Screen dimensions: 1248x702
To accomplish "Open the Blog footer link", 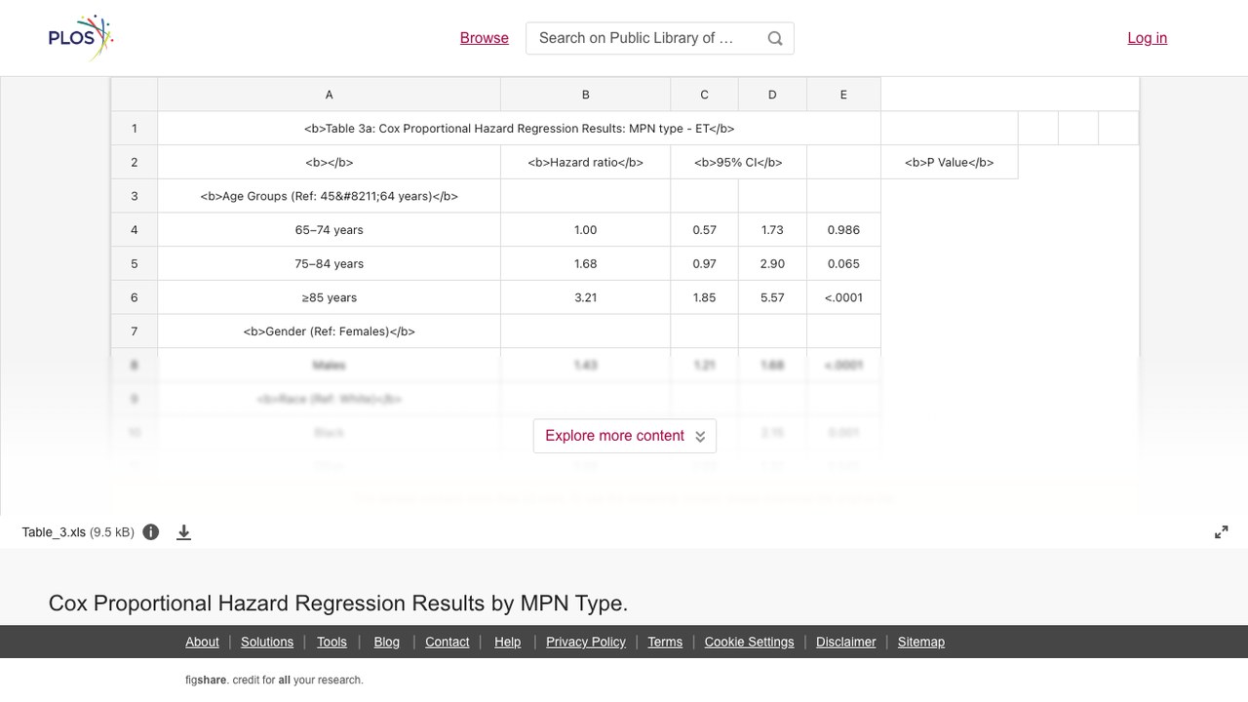I will tap(387, 642).
